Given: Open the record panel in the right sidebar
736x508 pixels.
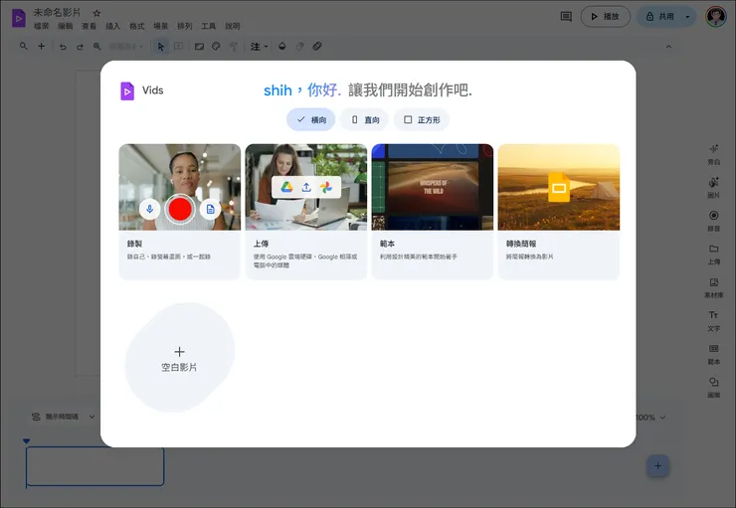Looking at the screenshot, I should click(x=714, y=221).
